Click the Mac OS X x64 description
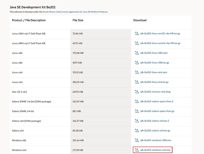 [19, 92]
